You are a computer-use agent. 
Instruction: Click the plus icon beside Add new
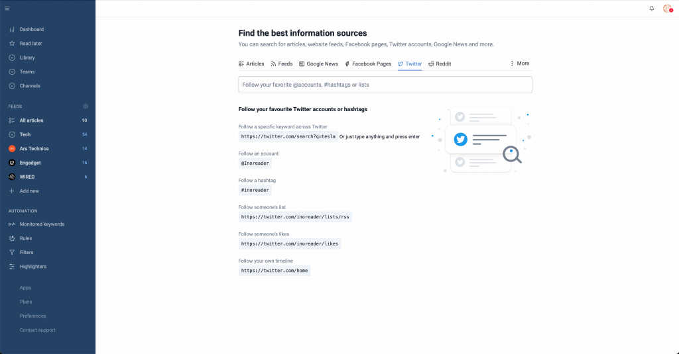(x=12, y=191)
